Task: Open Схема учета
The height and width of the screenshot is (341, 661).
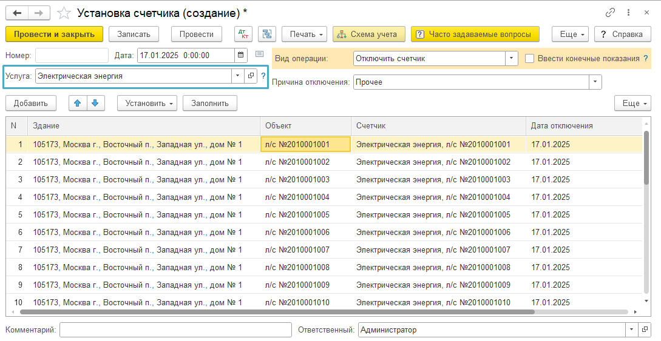Action: (x=369, y=34)
